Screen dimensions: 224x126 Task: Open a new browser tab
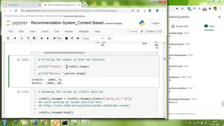coord(85,5)
